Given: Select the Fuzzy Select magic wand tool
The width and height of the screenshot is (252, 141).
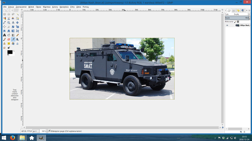Looking at the screenshot, I should [x=17, y=14].
